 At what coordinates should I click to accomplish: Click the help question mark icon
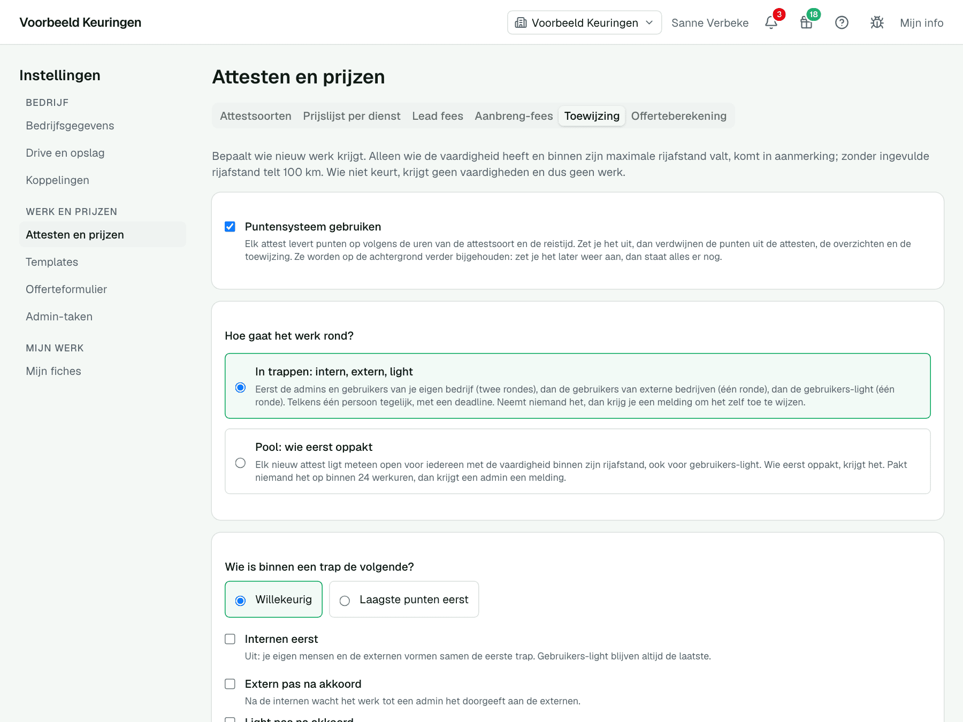tap(842, 22)
